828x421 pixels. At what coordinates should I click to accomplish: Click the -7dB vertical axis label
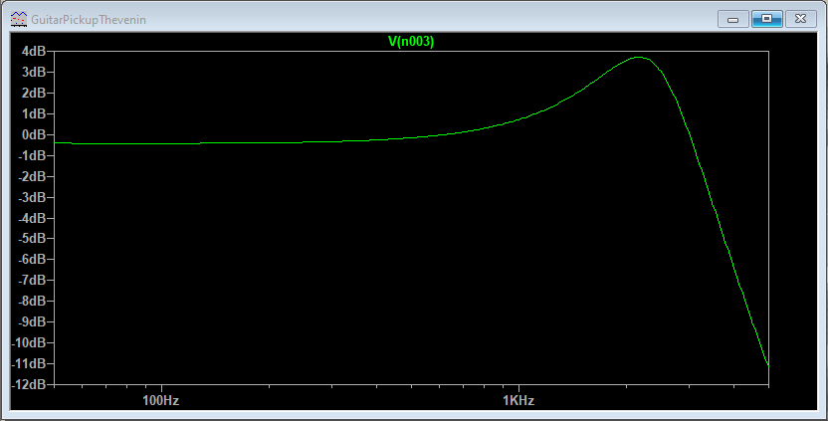pyautogui.click(x=32, y=280)
